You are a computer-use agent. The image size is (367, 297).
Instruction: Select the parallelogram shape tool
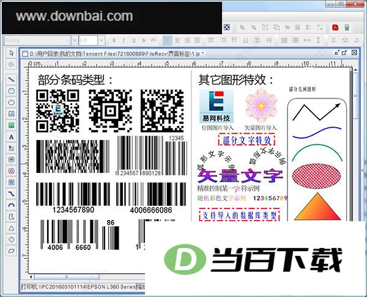[11, 251]
